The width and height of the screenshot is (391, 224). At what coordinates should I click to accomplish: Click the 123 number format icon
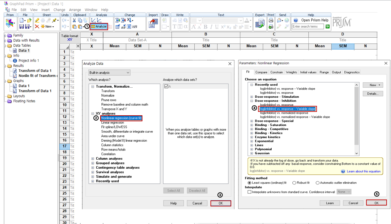135,27
